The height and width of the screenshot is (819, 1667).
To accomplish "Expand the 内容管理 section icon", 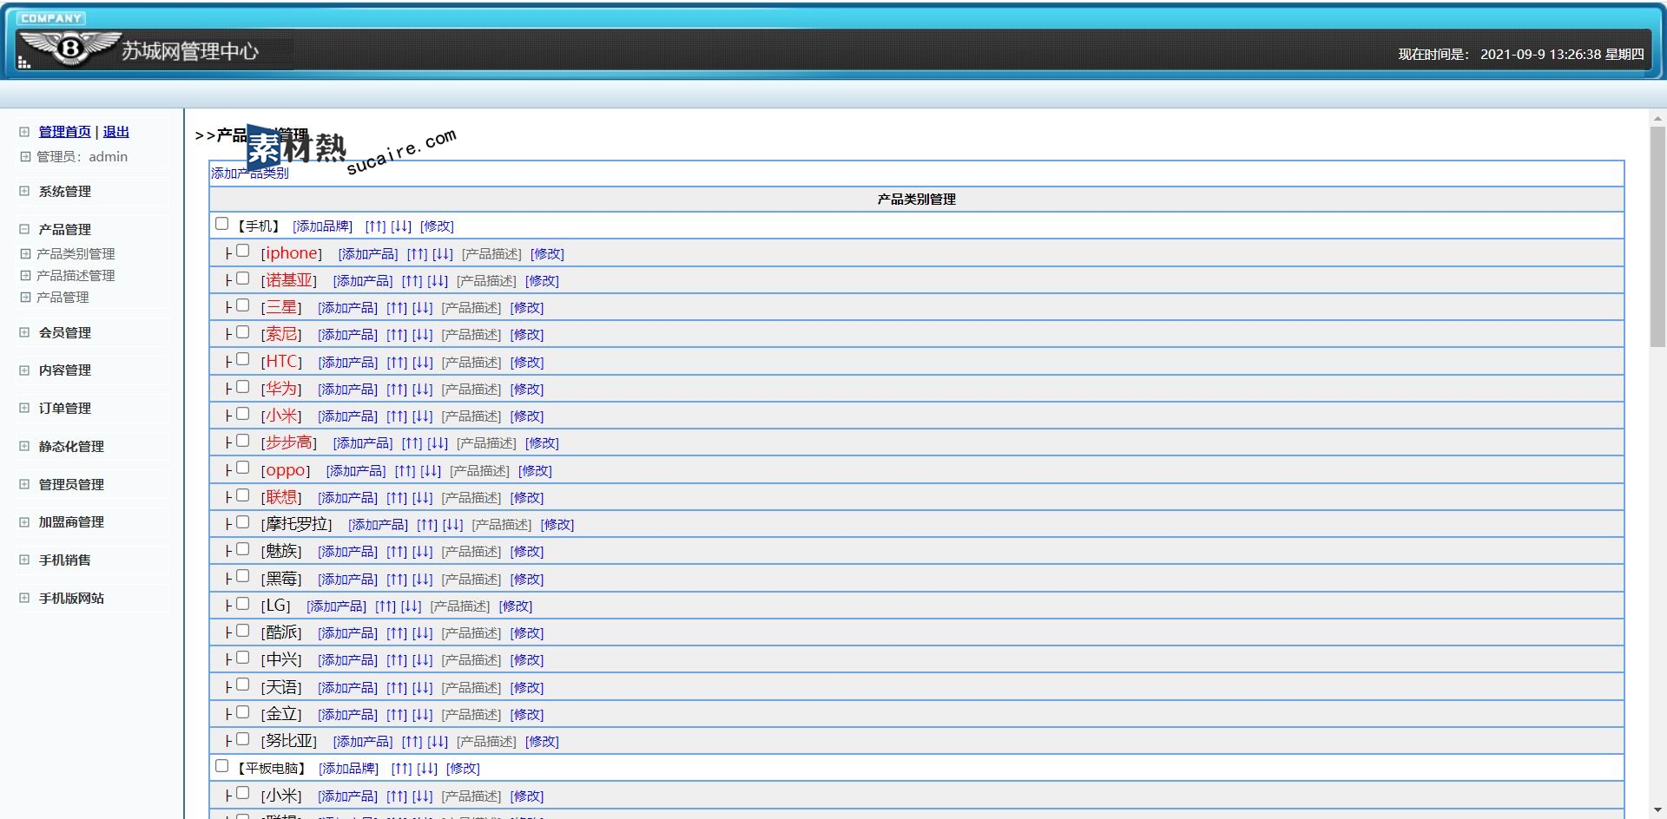I will click(24, 370).
